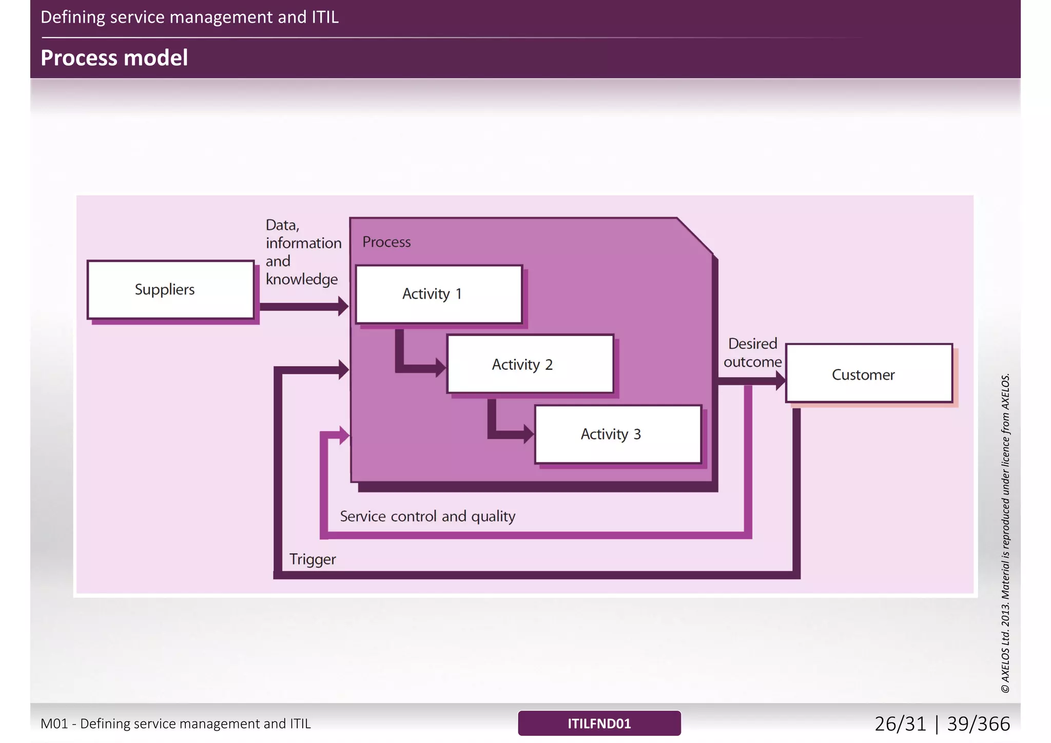This screenshot has height=743, width=1051.
Task: Click the Customer box
Action: pos(868,374)
